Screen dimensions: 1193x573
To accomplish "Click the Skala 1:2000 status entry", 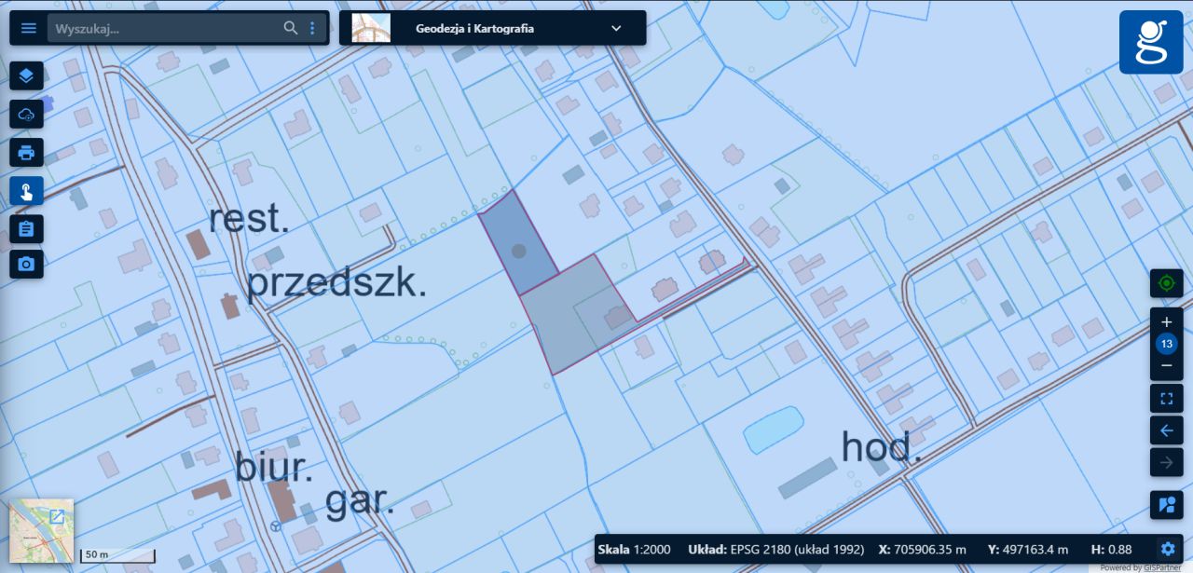I will pos(635,550).
